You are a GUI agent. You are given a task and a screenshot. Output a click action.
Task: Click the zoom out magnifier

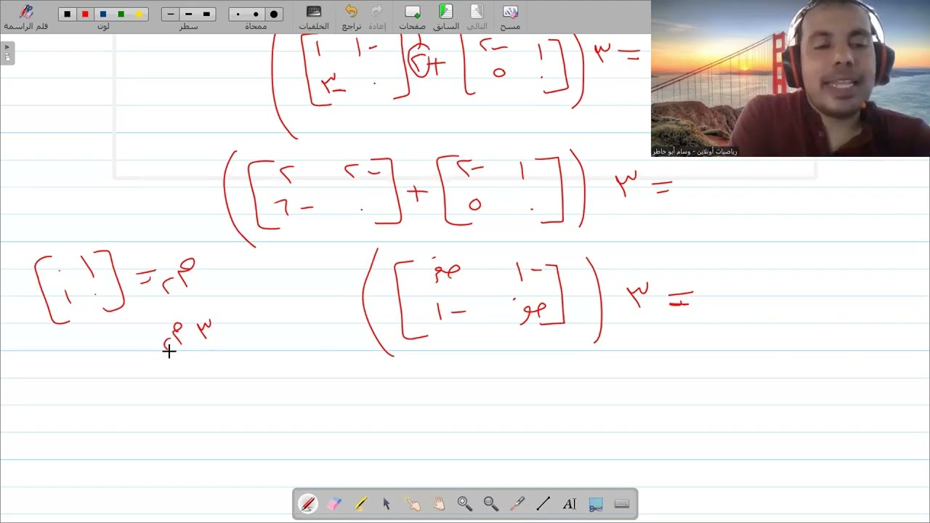tap(491, 503)
